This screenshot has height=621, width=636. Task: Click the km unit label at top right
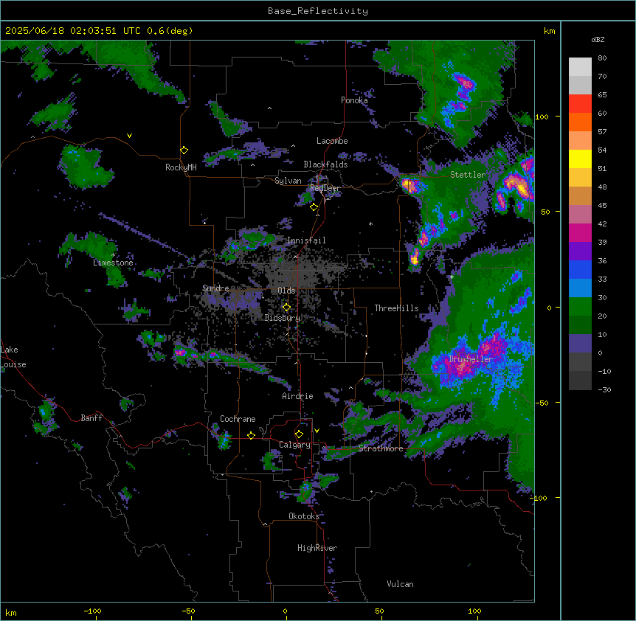click(549, 31)
